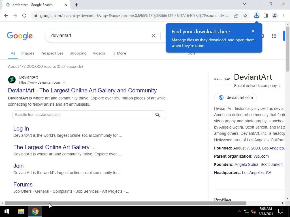This screenshot has width=290, height=217.
Task: Open more options beside Social network company
Action: tap(280, 85)
